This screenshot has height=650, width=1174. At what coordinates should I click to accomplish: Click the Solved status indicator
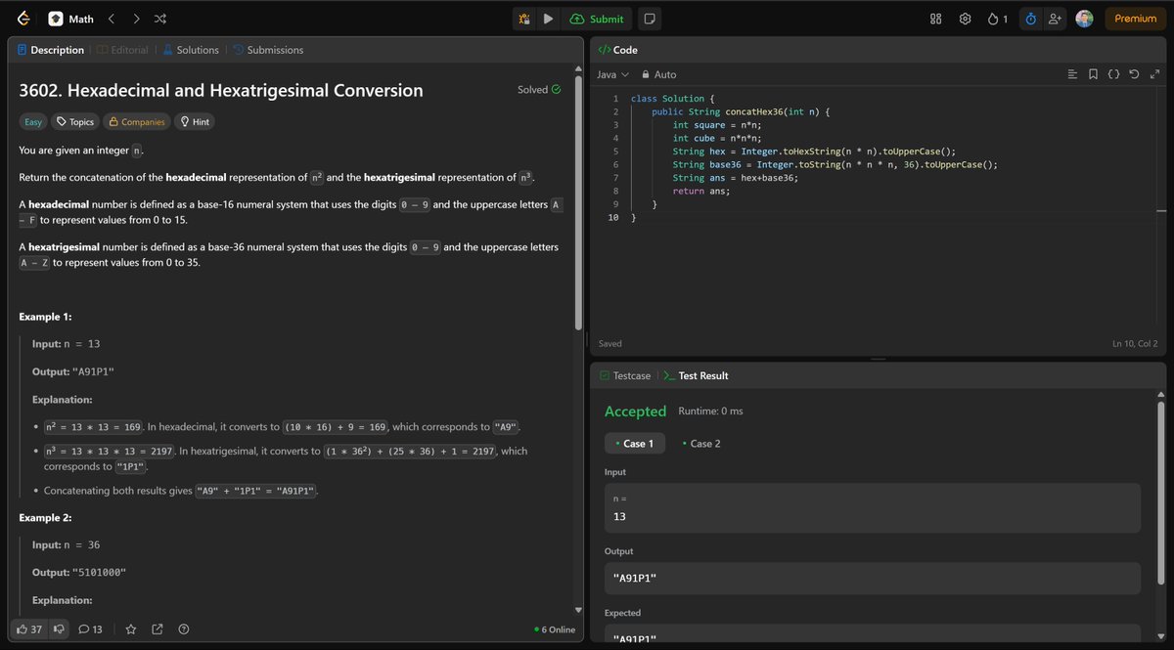[539, 90]
